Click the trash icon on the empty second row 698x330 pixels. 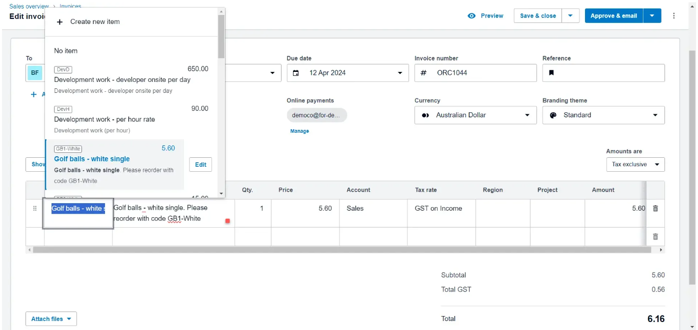655,236
